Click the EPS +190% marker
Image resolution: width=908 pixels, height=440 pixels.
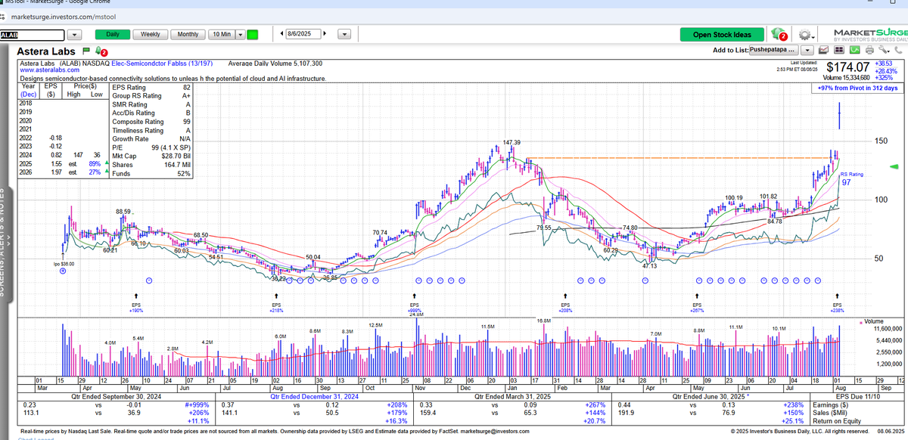[x=137, y=305]
